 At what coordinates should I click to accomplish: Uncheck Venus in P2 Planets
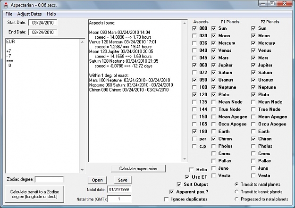tap(253, 50)
